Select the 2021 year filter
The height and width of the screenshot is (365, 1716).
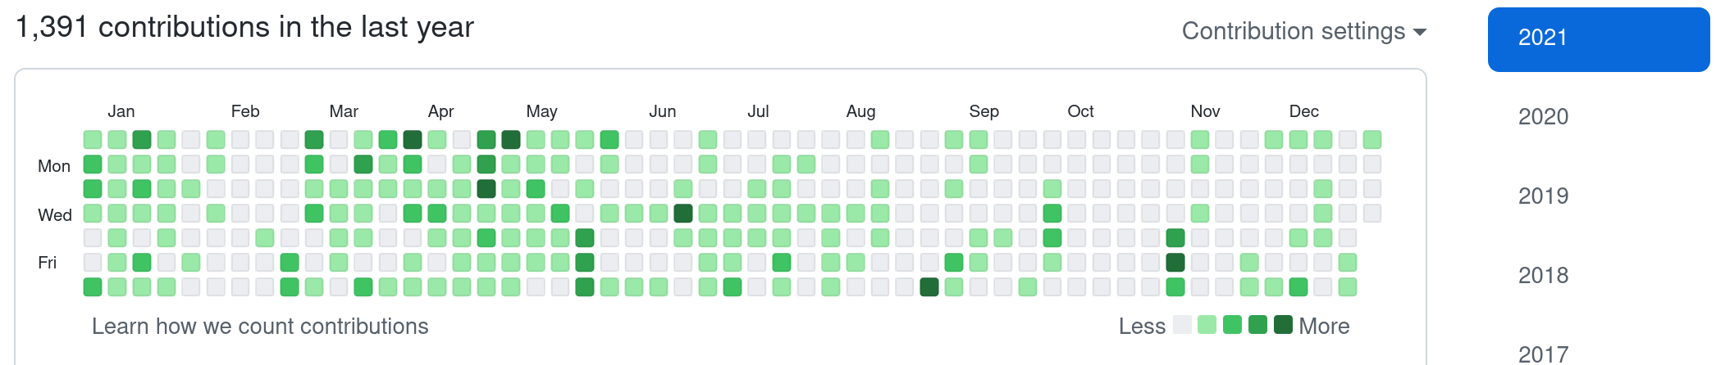(x=1598, y=38)
